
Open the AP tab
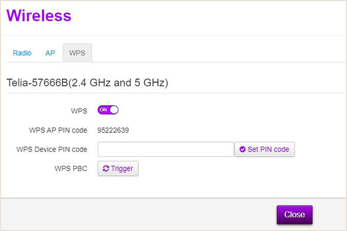tap(50, 53)
